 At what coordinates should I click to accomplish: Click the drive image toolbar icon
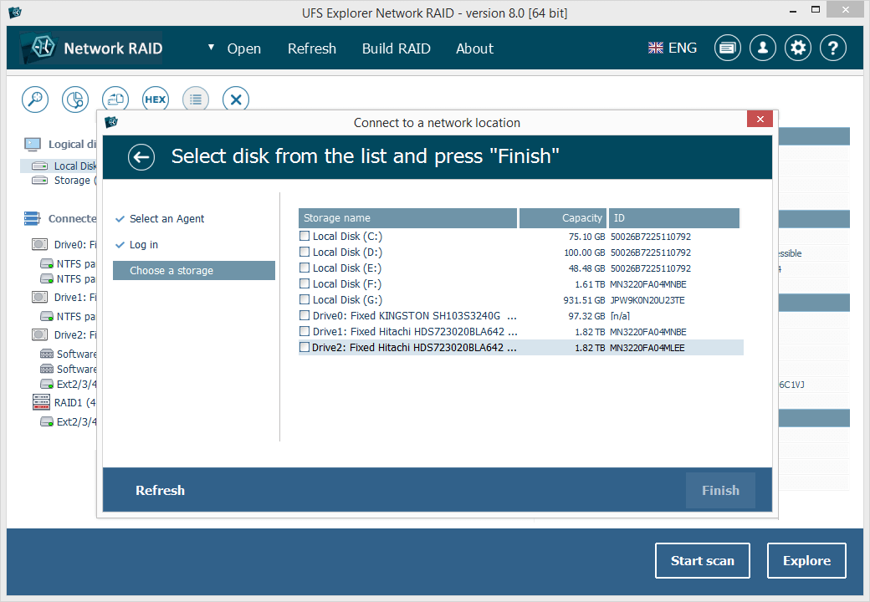coord(115,99)
